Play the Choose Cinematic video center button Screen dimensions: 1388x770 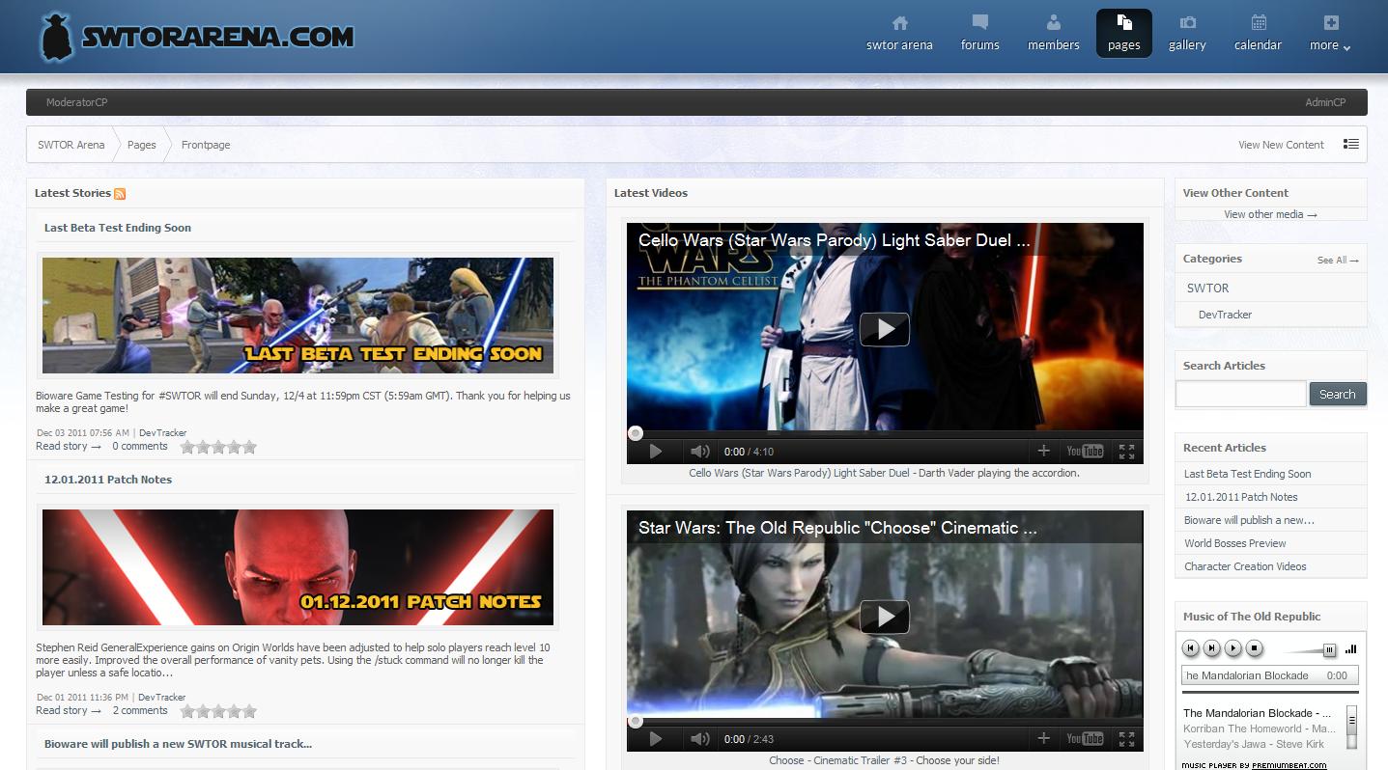[x=885, y=617]
